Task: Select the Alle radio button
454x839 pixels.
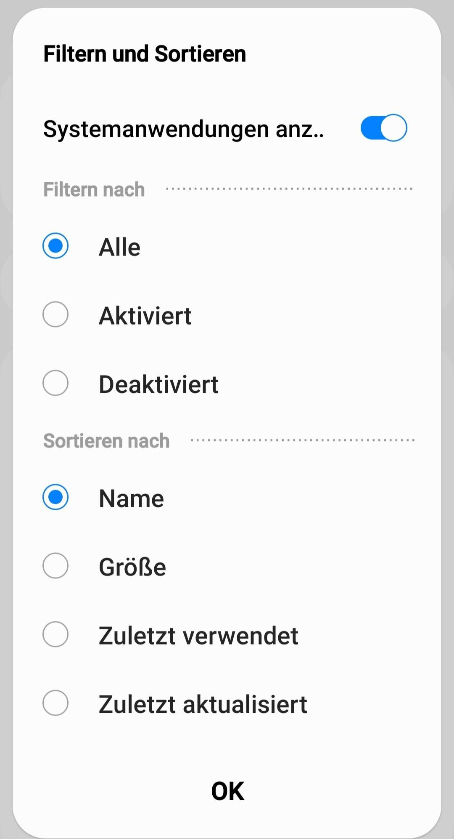Action: coord(55,245)
